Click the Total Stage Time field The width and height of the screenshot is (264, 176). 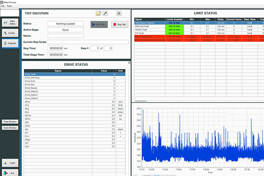click(55, 55)
